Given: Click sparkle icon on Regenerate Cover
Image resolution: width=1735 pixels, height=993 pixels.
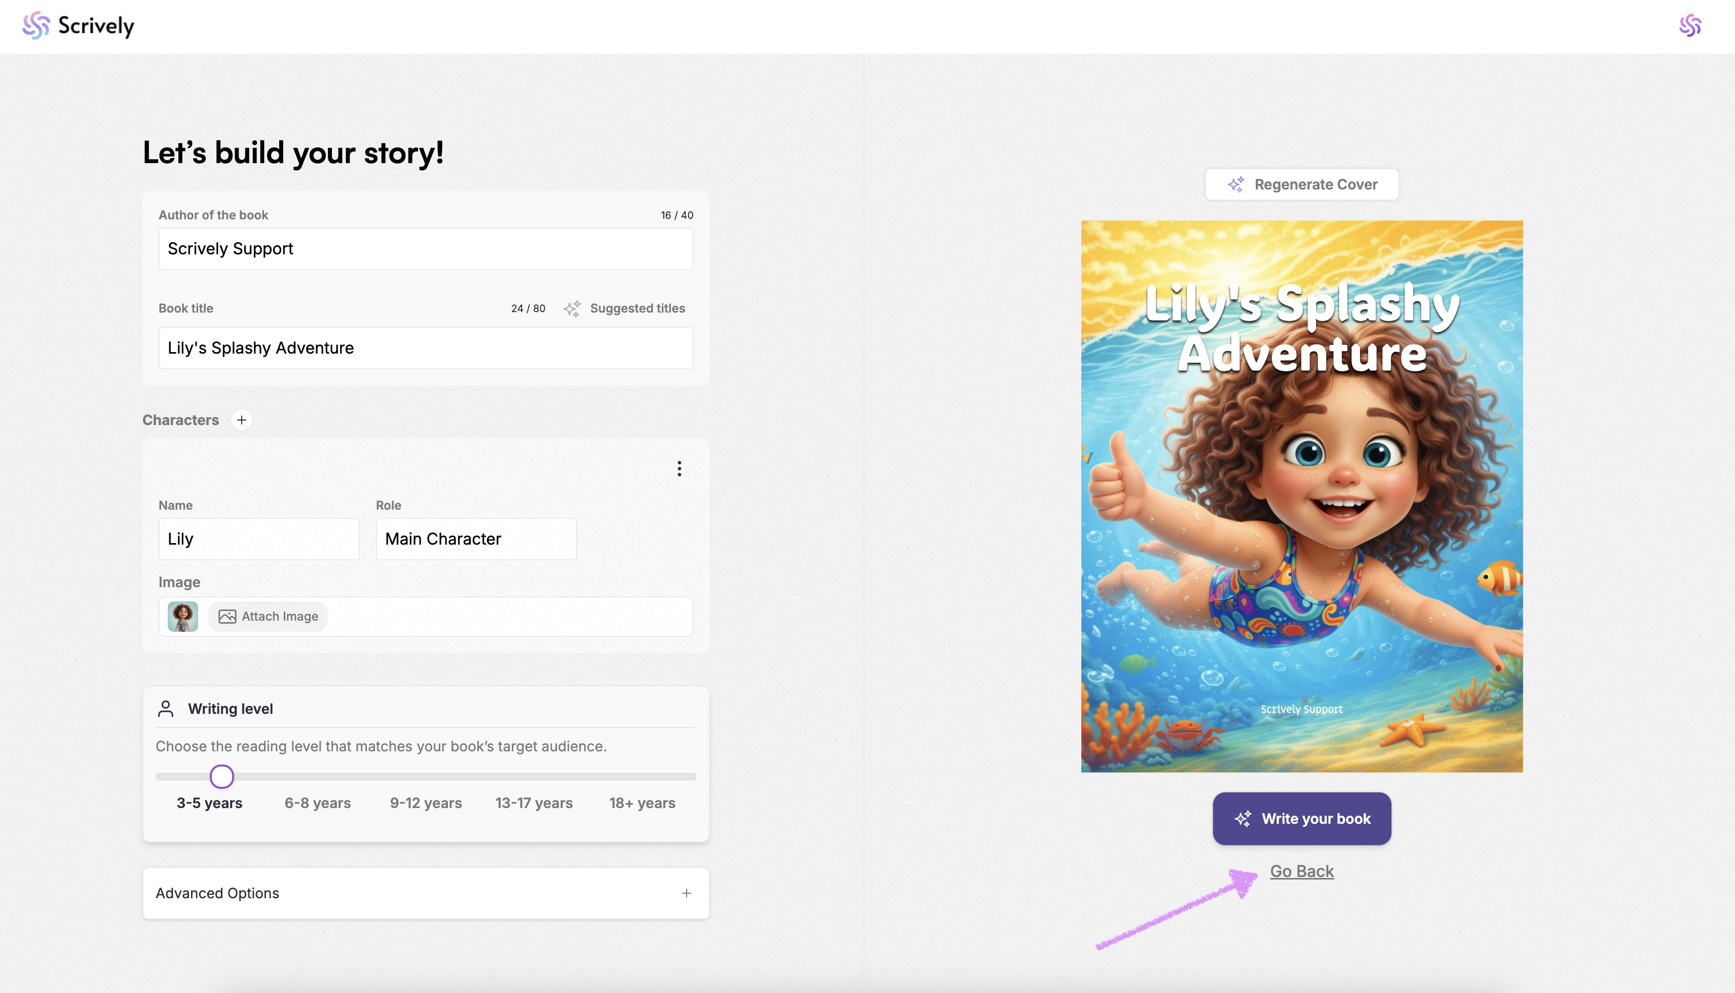Looking at the screenshot, I should tap(1236, 184).
